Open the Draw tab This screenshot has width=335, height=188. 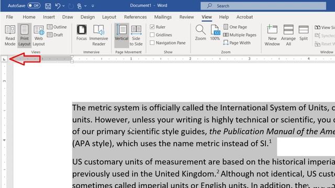point(68,17)
